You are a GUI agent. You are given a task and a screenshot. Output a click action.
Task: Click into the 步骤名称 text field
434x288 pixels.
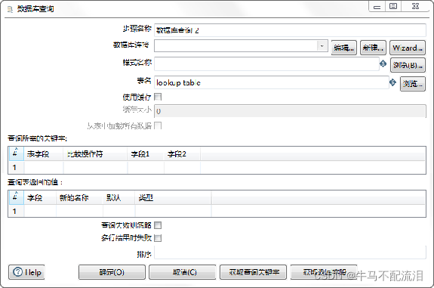(290, 30)
